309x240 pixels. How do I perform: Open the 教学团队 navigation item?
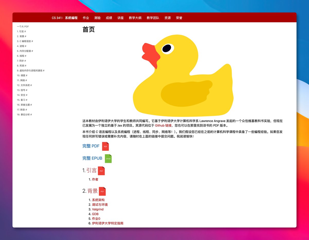coord(153,18)
